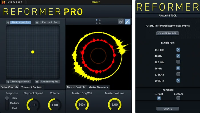
Task: Enable the 176KHz sample rate
Action: point(178,74)
